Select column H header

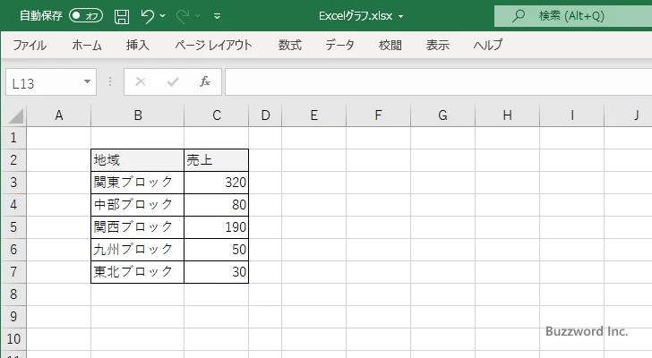507,115
